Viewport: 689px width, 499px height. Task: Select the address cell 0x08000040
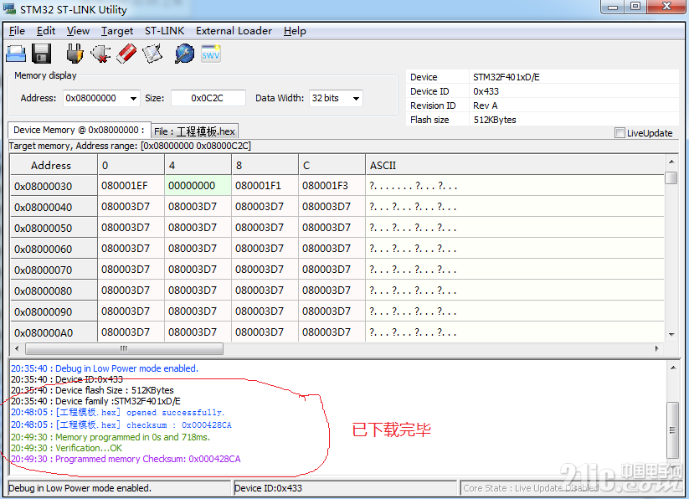[54, 207]
